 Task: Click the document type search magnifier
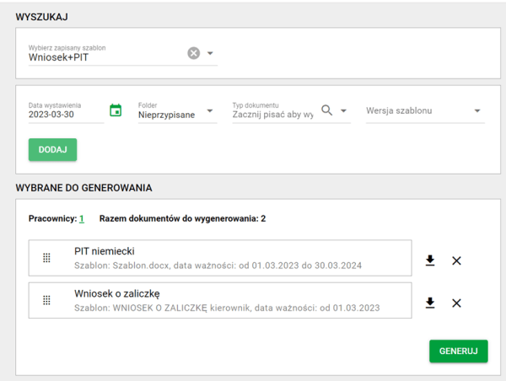327,110
